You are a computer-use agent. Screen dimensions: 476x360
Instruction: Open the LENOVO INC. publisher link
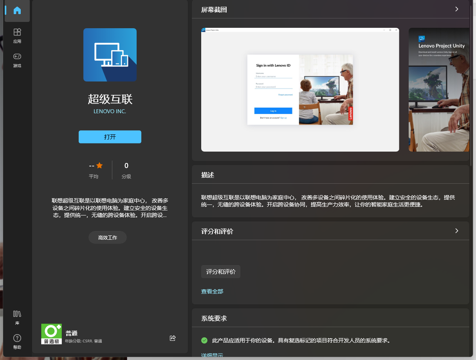pyautogui.click(x=110, y=111)
